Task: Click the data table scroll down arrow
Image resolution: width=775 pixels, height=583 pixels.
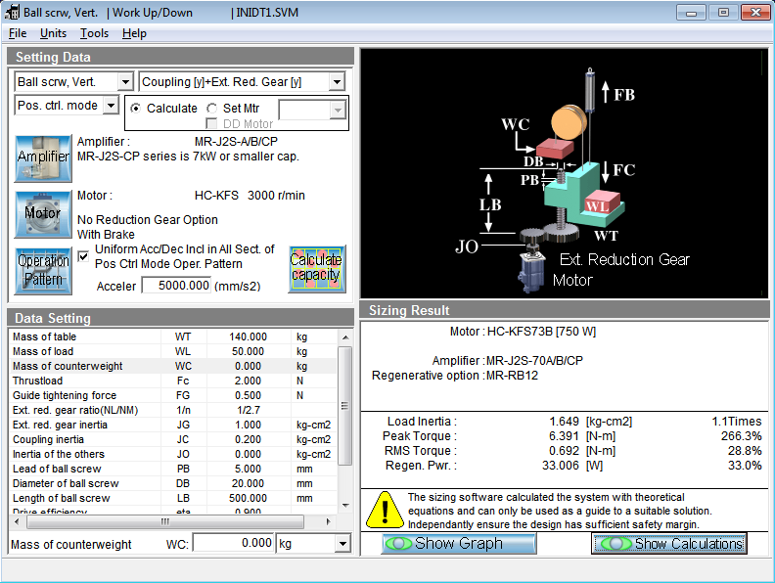Action: pyautogui.click(x=345, y=506)
